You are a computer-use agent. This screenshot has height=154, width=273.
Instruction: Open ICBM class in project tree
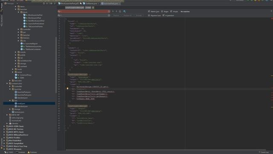click(22, 78)
